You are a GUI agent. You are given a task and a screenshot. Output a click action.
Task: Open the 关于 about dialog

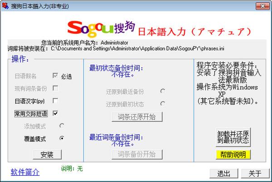pyautogui.click(x=255, y=173)
